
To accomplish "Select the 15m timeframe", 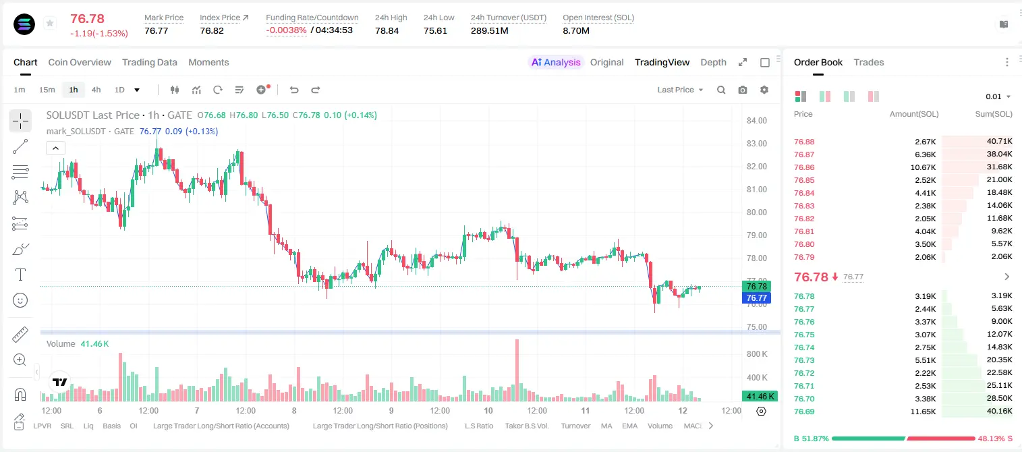I will point(47,90).
